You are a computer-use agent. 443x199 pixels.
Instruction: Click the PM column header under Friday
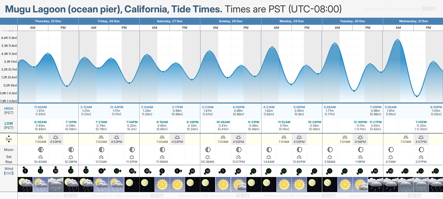124,28
